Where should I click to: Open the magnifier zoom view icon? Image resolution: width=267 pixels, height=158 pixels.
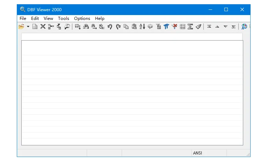pyautogui.click(x=67, y=27)
